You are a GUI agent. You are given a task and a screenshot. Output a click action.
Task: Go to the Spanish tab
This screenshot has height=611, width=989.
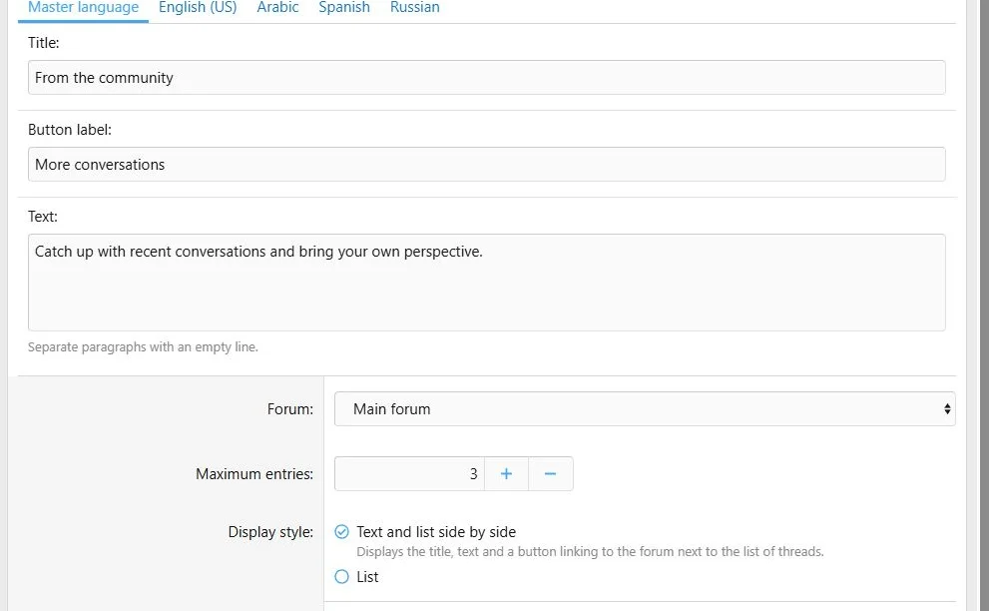tap(343, 8)
